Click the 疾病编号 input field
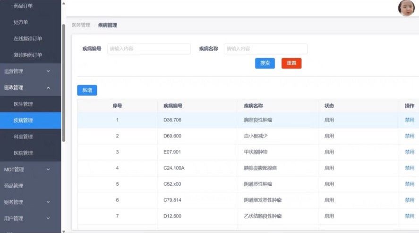Viewport: 419px width, 233px height. tap(149, 49)
